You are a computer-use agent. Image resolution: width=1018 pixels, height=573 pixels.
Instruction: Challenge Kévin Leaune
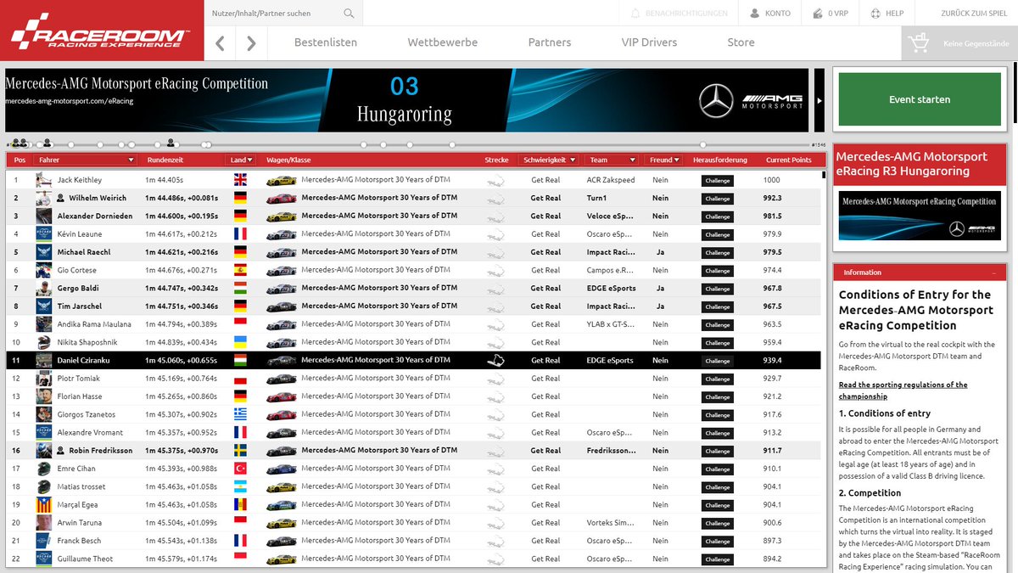[717, 234]
